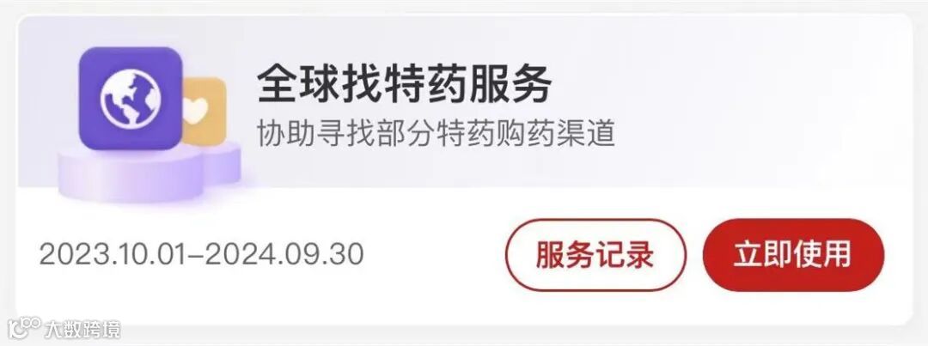This screenshot has width=928, height=346.
Task: Tap the orange heart icon
Action: [205, 112]
